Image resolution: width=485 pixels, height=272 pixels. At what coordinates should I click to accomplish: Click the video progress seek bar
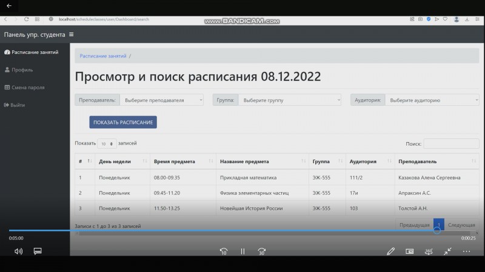point(242,230)
